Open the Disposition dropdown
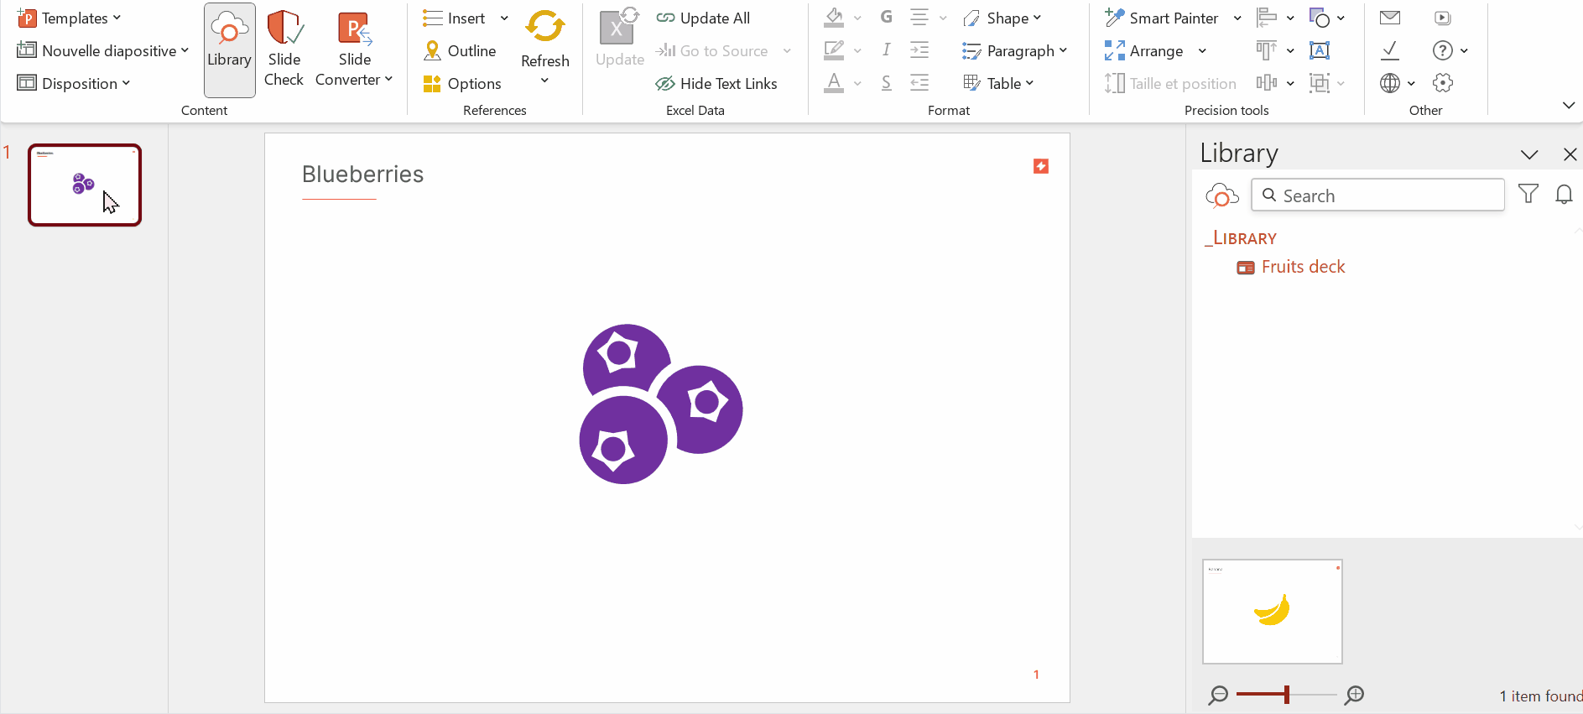This screenshot has width=1583, height=714. point(74,83)
